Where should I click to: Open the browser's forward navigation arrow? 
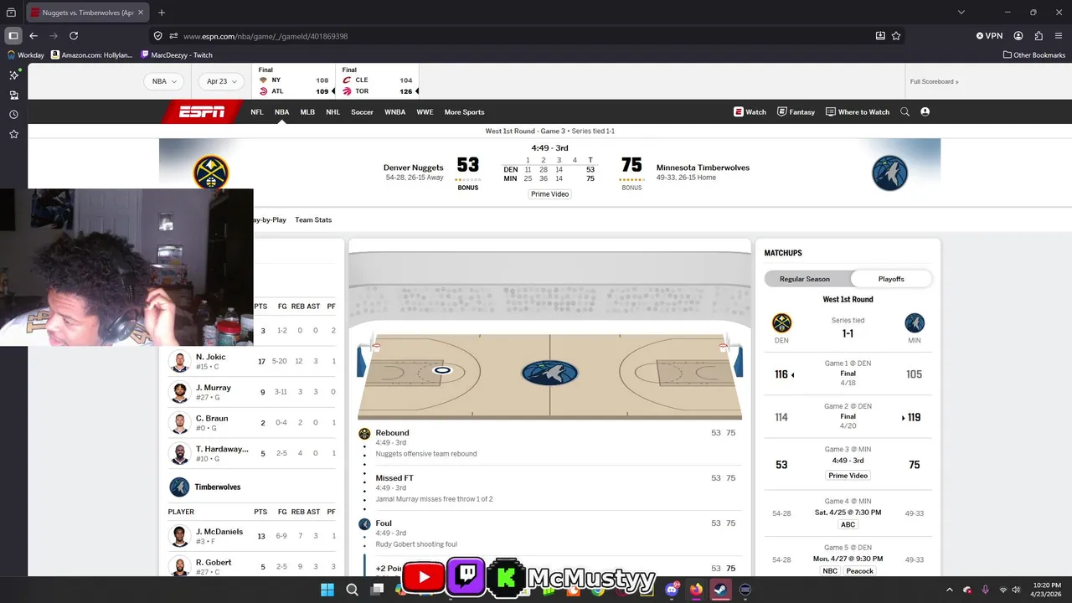54,36
